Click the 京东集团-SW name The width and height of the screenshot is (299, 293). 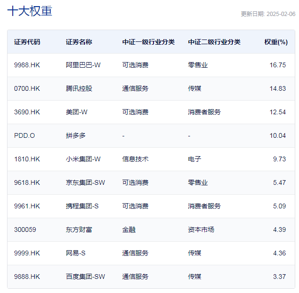pyautogui.click(x=85, y=182)
